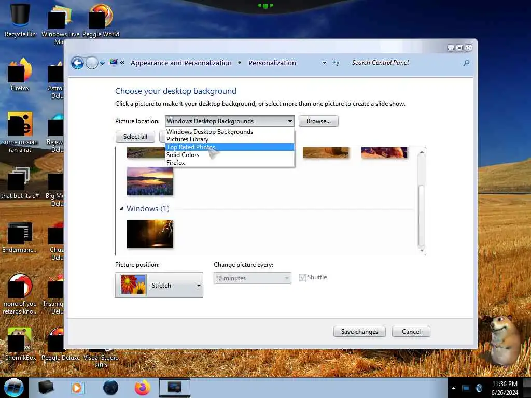The height and width of the screenshot is (398, 531).
Task: Choose Pictures Library from the list
Action: point(230,139)
